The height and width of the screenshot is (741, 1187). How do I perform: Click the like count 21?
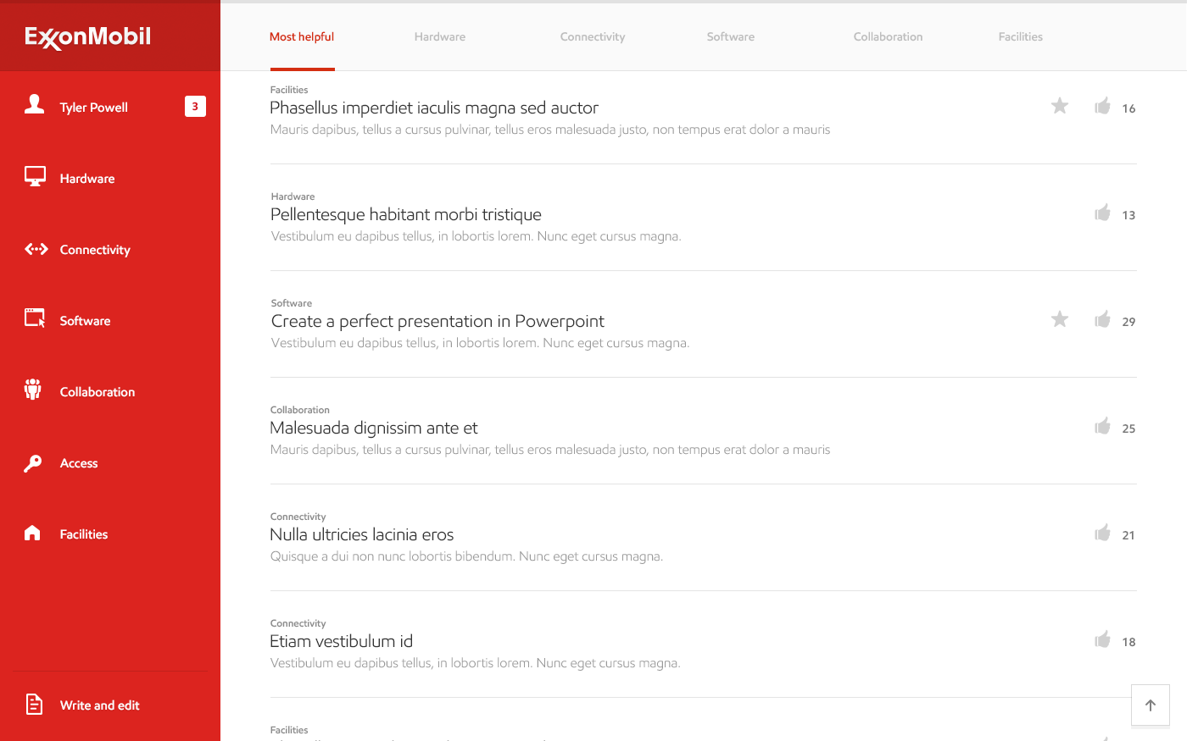pyautogui.click(x=1128, y=535)
